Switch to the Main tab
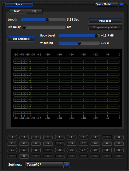 17,11
